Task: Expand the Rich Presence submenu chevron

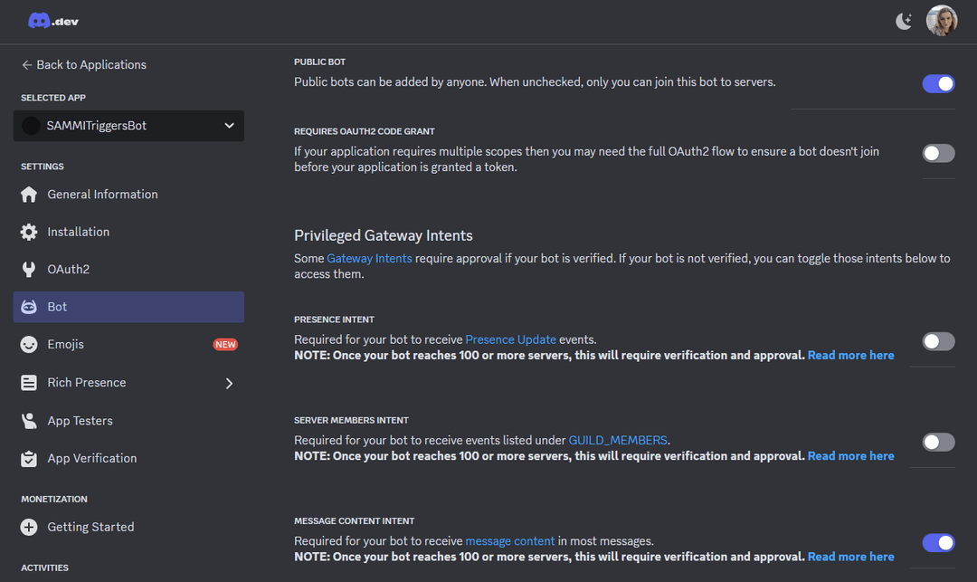Action: 229,383
